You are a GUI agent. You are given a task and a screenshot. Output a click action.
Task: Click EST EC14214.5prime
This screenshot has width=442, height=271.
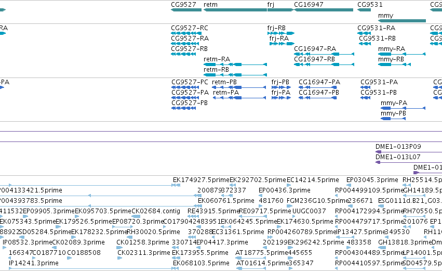313,180
